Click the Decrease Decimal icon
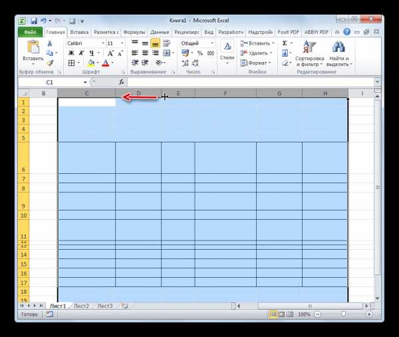399x337 pixels. [196, 63]
